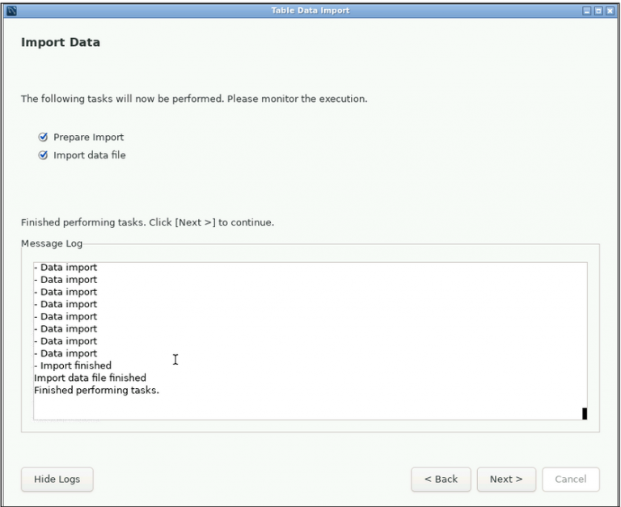The image size is (621, 507).
Task: Maximize the Table Data Import window
Action: 598,11
